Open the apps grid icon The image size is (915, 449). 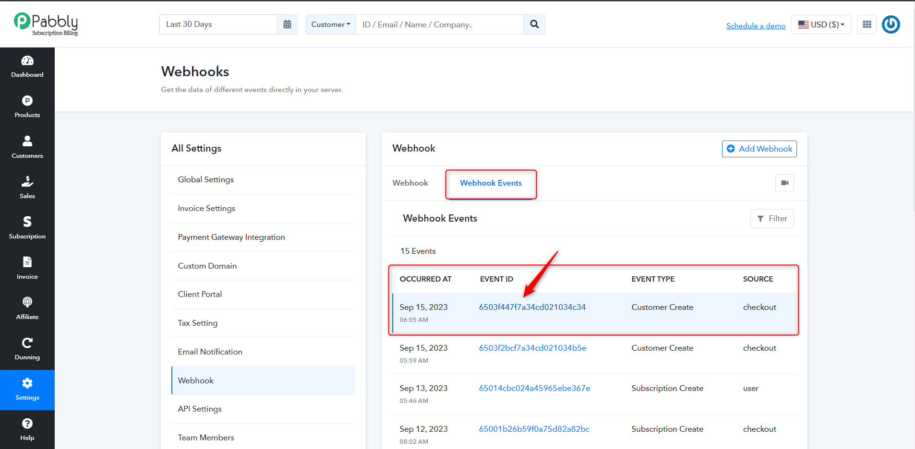pyautogui.click(x=867, y=24)
